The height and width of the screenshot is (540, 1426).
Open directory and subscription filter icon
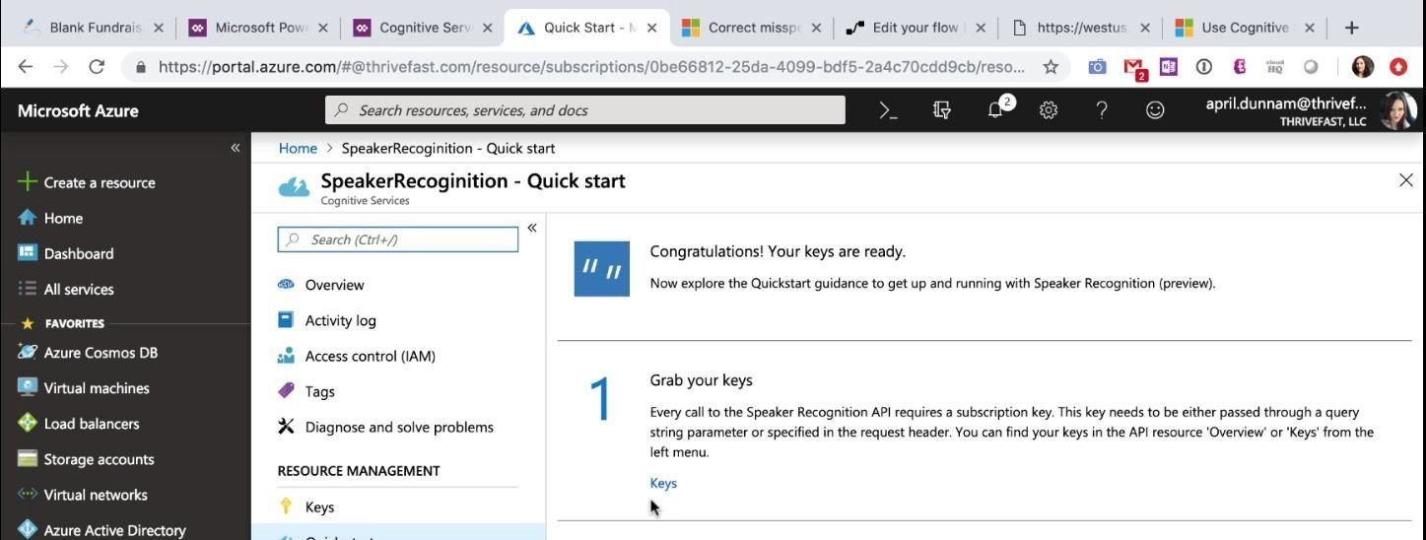(x=942, y=110)
